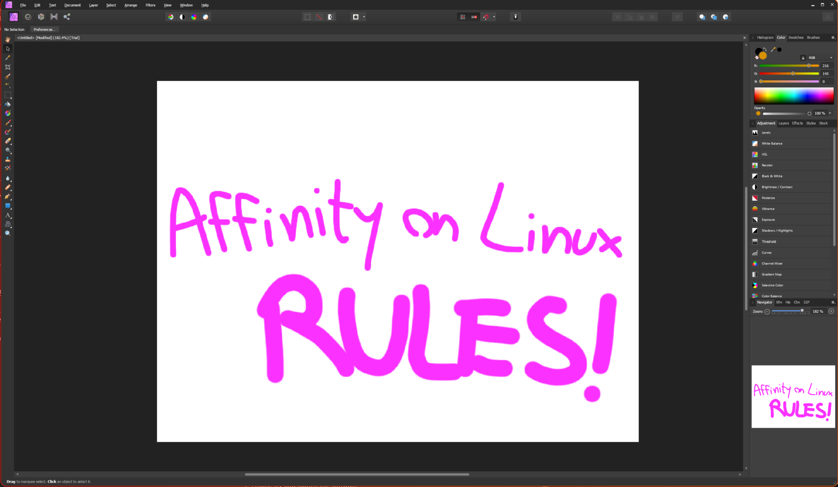Viewport: 838px width, 487px height.
Task: Select the Mesh Warp tool
Action: pyautogui.click(x=8, y=225)
